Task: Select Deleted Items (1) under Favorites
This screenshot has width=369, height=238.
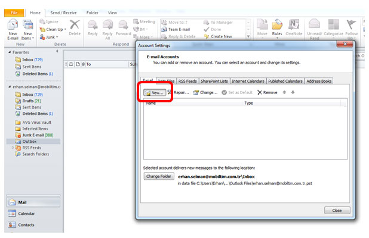Action: pyautogui.click(x=35, y=74)
